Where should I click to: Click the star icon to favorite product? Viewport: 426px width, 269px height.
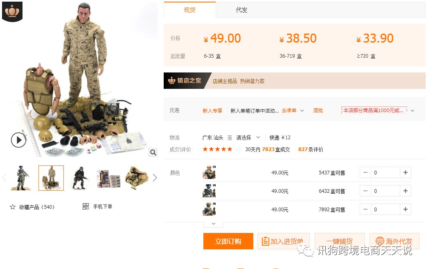(13, 207)
